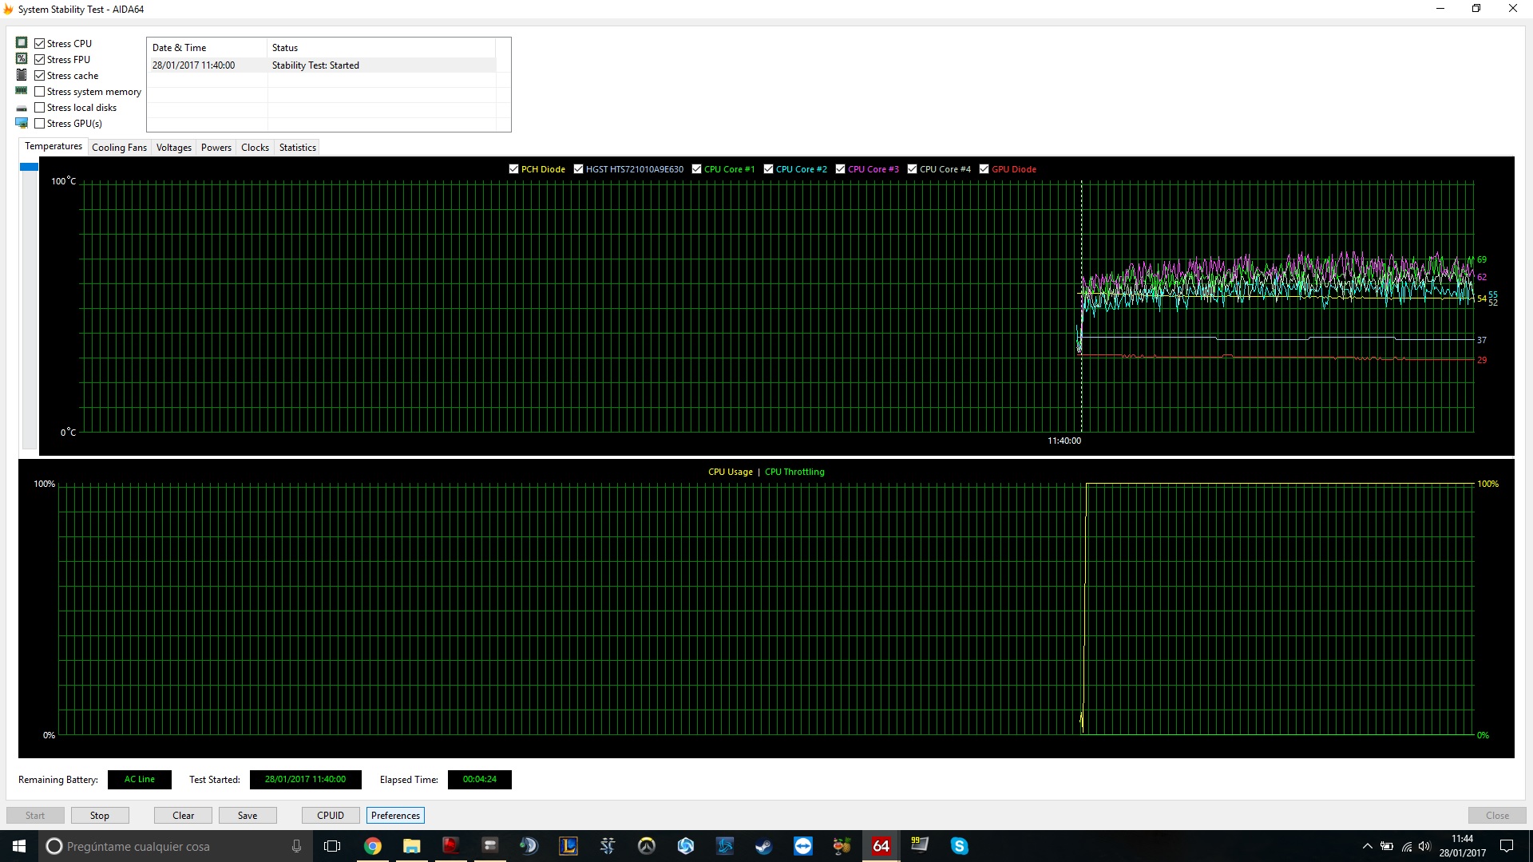This screenshot has width=1533, height=862.
Task: Open TeamViewer from taskbar
Action: [803, 846]
